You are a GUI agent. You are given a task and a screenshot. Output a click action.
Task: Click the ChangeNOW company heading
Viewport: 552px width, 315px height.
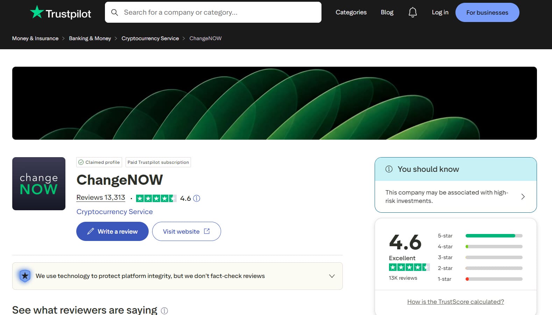point(120,180)
